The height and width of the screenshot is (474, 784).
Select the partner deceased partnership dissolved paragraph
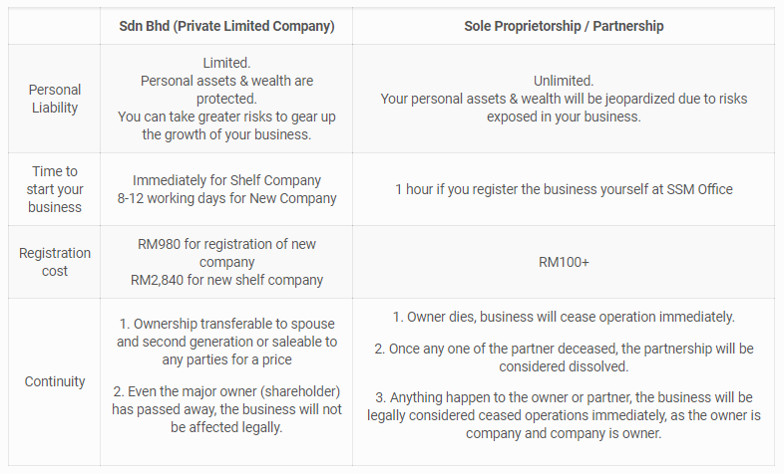pos(564,357)
